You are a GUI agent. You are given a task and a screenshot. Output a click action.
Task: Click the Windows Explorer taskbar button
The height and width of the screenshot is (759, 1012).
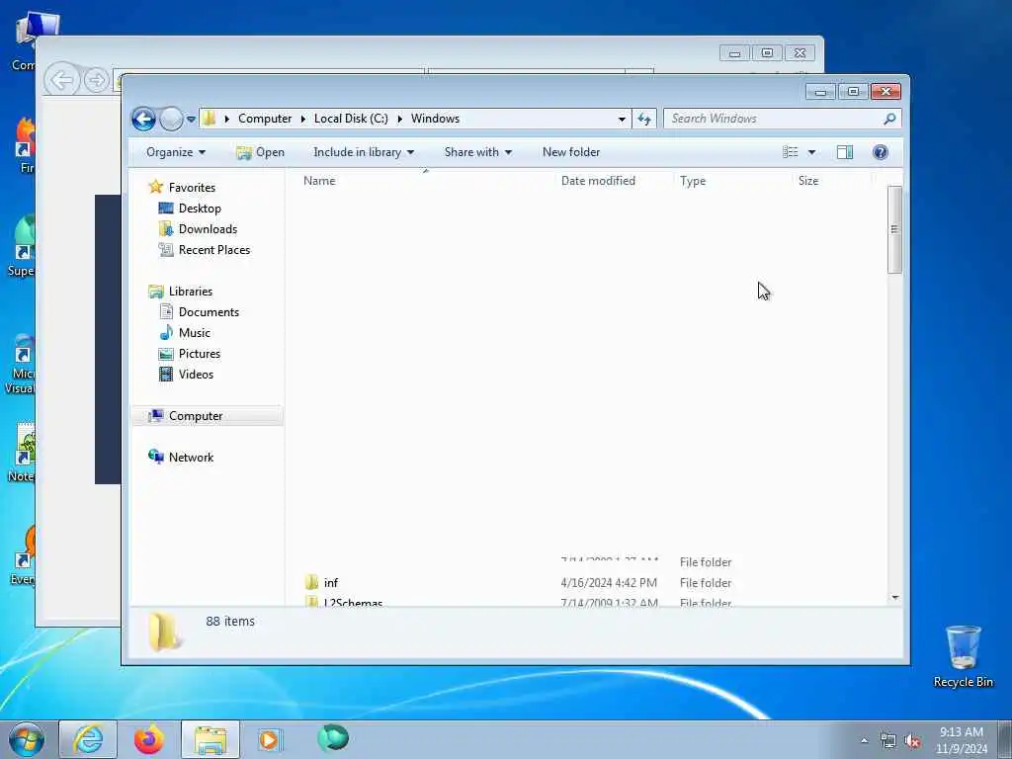(210, 739)
